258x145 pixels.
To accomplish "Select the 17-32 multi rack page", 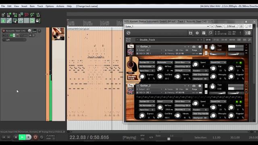I will point(216,40).
